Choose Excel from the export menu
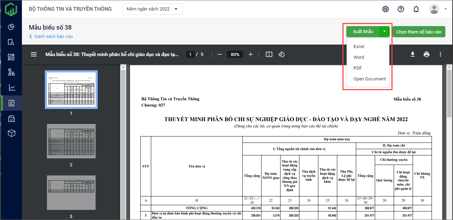453x220 pixels. click(359, 47)
